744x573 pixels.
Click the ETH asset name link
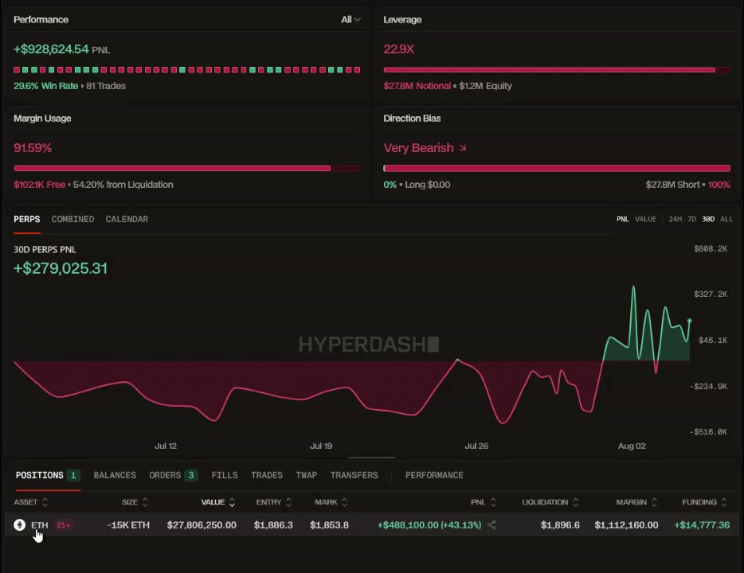(x=39, y=525)
